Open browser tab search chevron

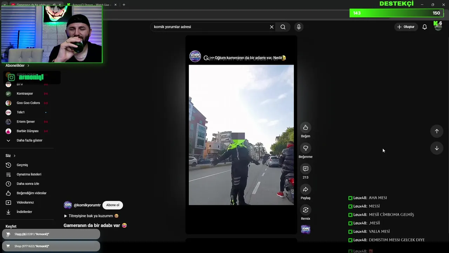point(4,5)
